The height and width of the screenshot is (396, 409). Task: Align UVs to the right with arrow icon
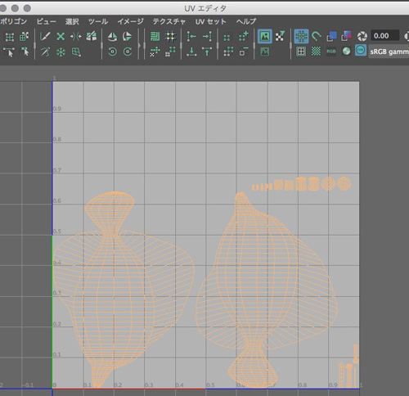coord(207,36)
